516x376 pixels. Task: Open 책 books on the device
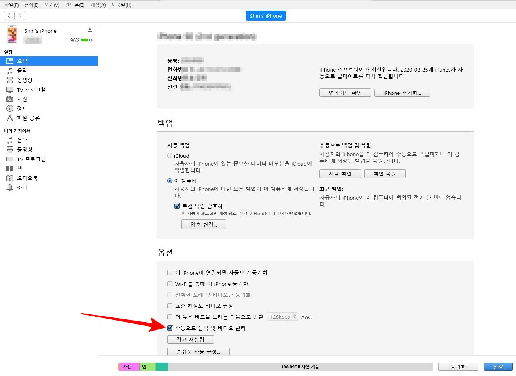(49, 168)
